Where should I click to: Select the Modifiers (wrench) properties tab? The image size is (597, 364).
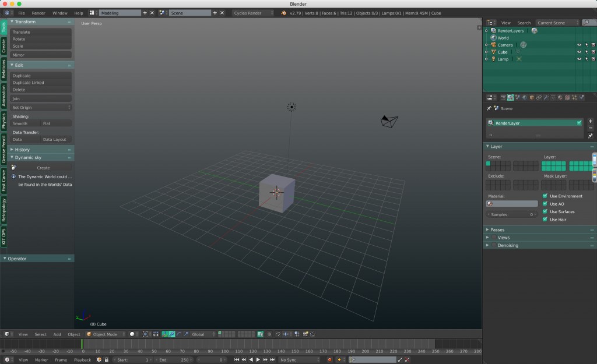(545, 97)
